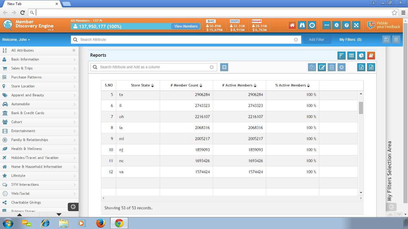The image size is (408, 229).
Task: Expand the Sales & Trips category
Action: pyautogui.click(x=39, y=68)
